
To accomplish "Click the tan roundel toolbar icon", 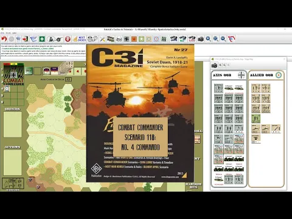I will [149, 39].
